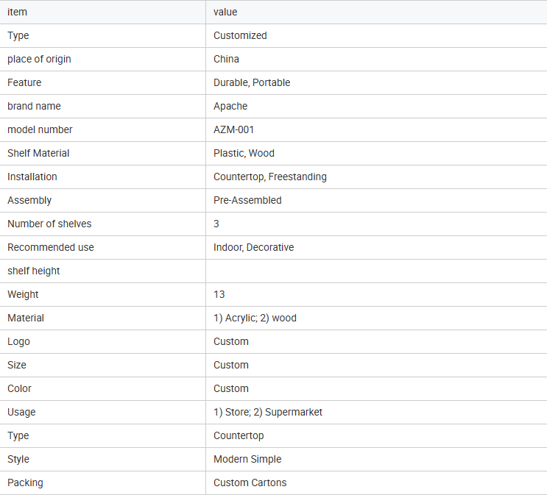547x495 pixels.
Task: Click the 'Plastic, Wood' shelf material
Action: pos(244,153)
